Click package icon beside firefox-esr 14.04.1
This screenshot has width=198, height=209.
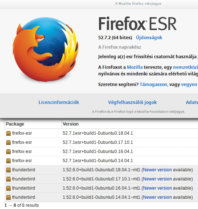coord(8,161)
